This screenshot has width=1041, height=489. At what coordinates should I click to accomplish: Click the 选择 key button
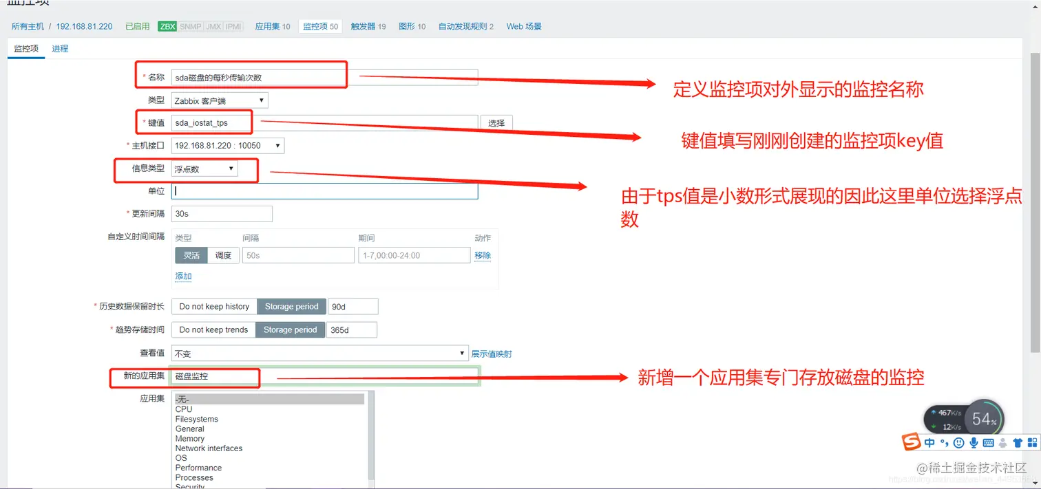496,123
